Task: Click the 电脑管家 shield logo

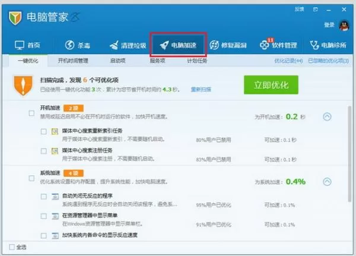Action: click(x=15, y=18)
